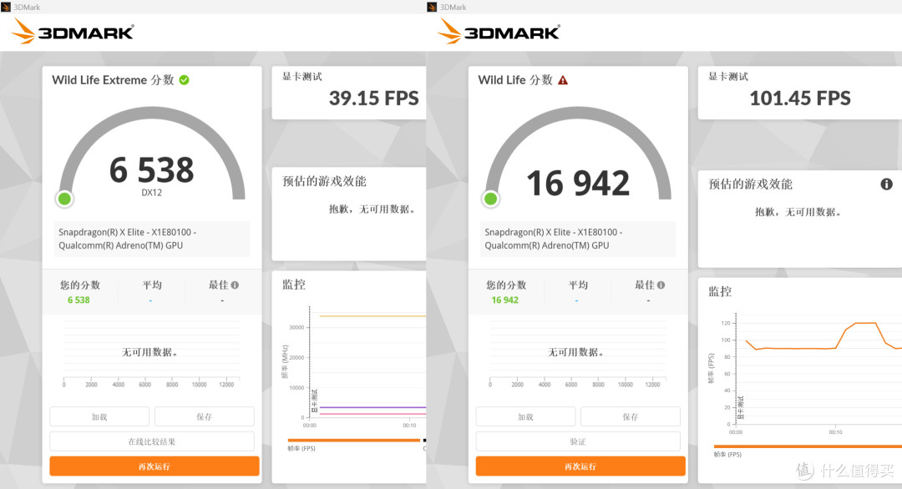Viewport: 902px width, 489px height.
Task: Click the 16 942 score number
Action: point(578,184)
